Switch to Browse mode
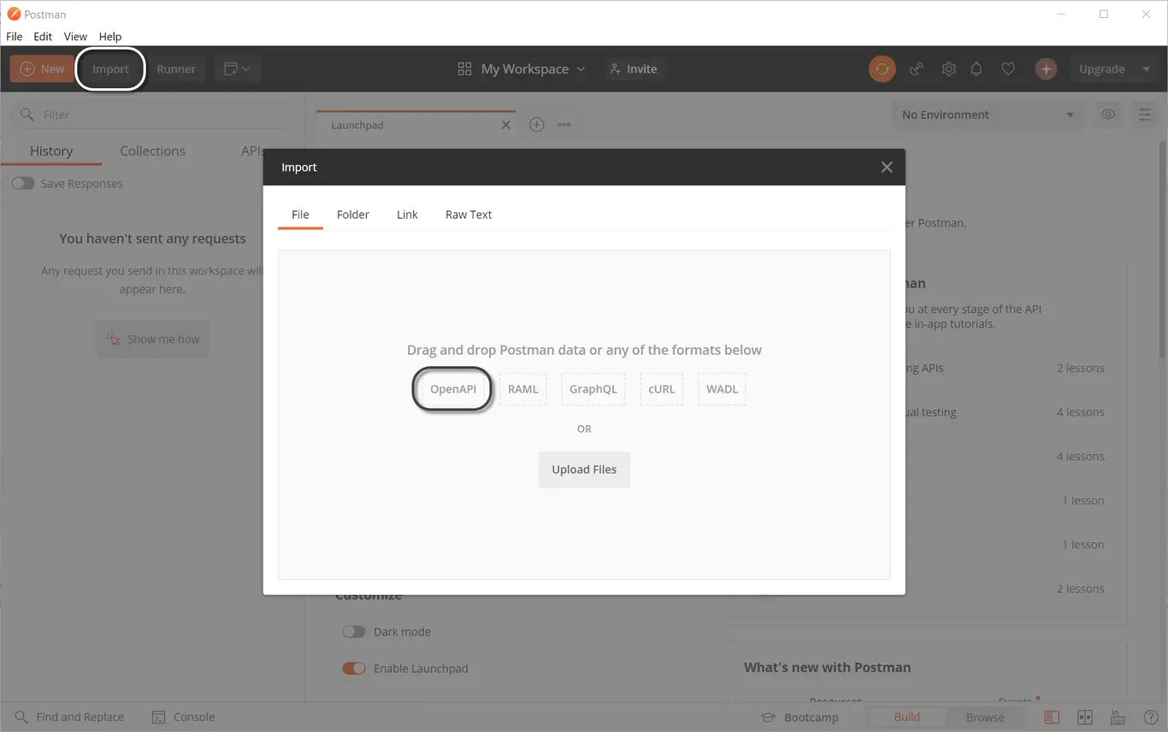1168x732 pixels. [x=985, y=717]
